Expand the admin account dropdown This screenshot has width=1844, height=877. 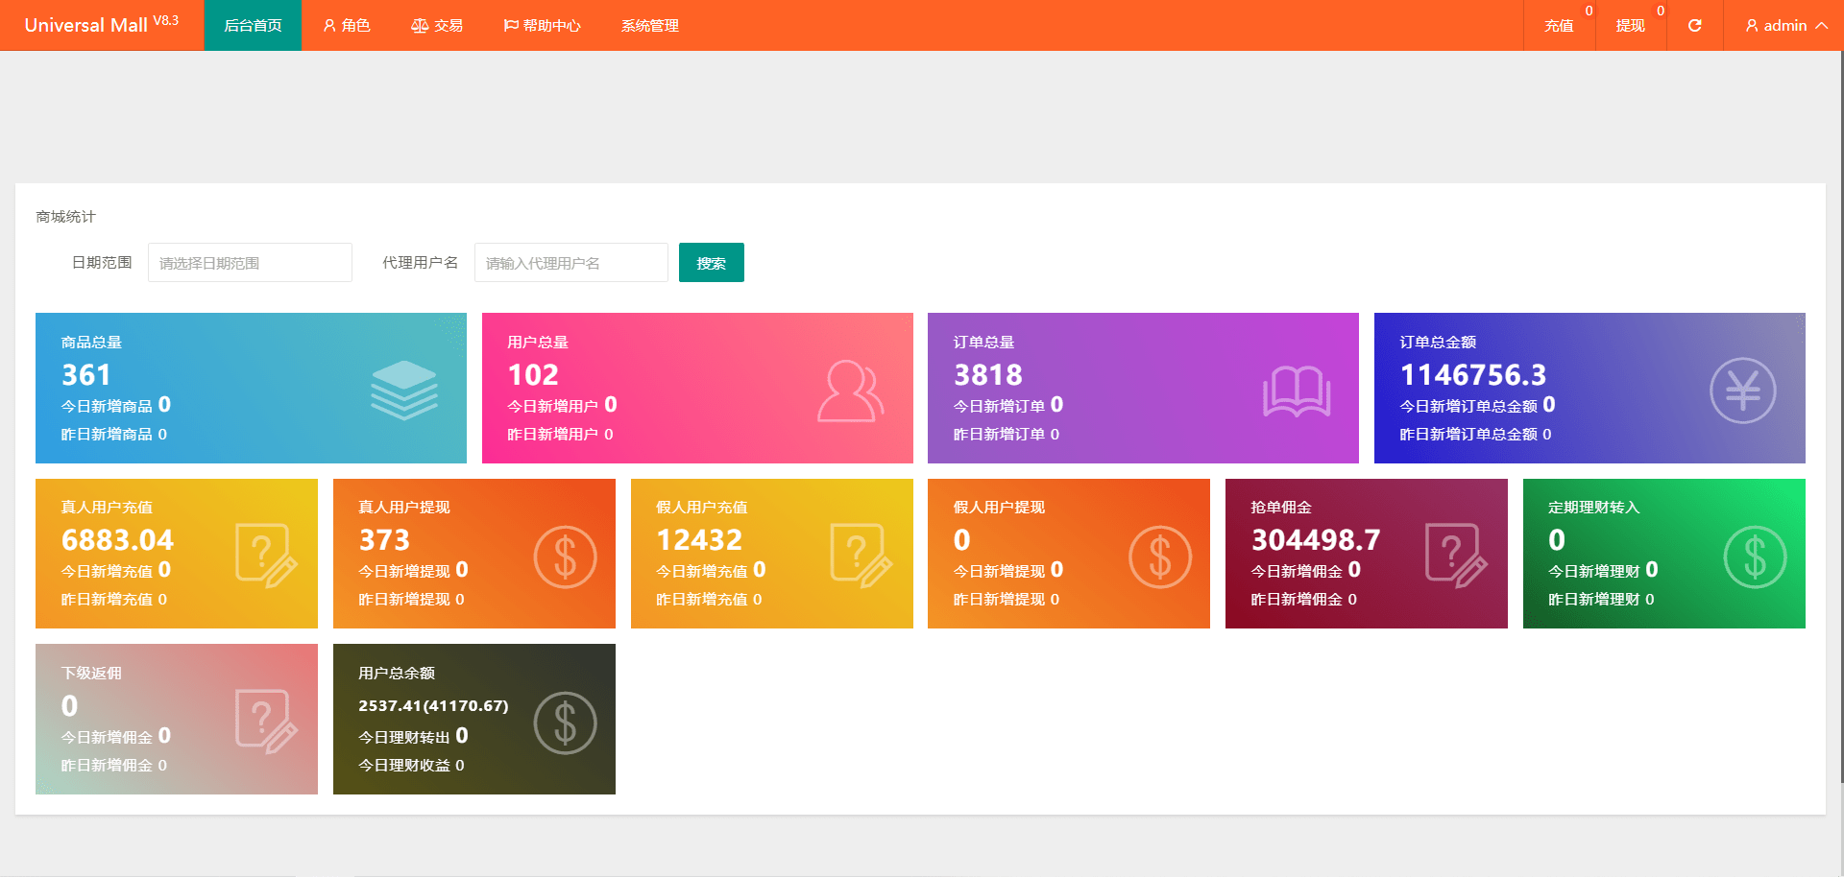point(1783,26)
